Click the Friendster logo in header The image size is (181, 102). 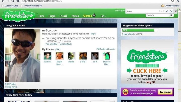pos(18,16)
